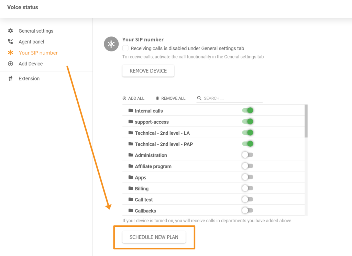This screenshot has height=256, width=352.
Task: Select Extension in the sidebar
Action: pyautogui.click(x=29, y=78)
